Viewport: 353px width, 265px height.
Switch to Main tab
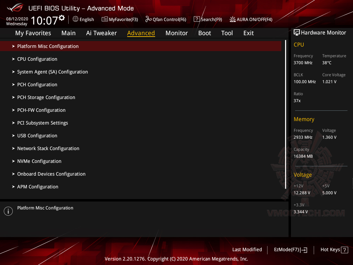(69, 33)
